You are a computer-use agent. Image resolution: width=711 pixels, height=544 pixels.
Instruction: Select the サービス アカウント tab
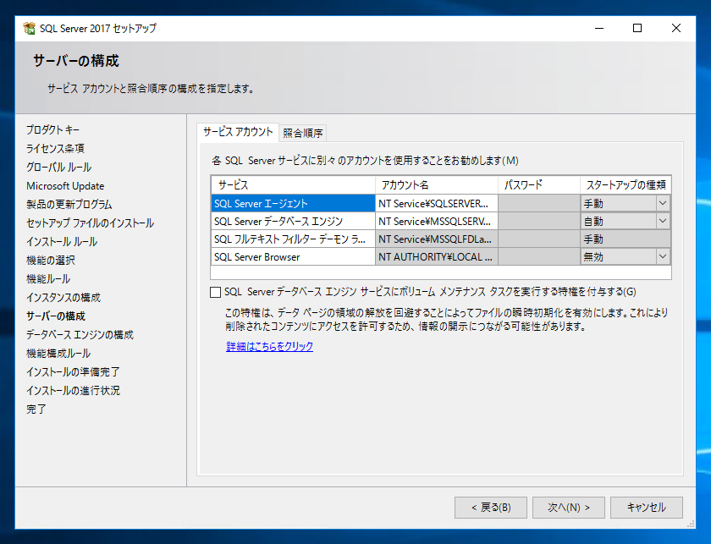point(238,132)
